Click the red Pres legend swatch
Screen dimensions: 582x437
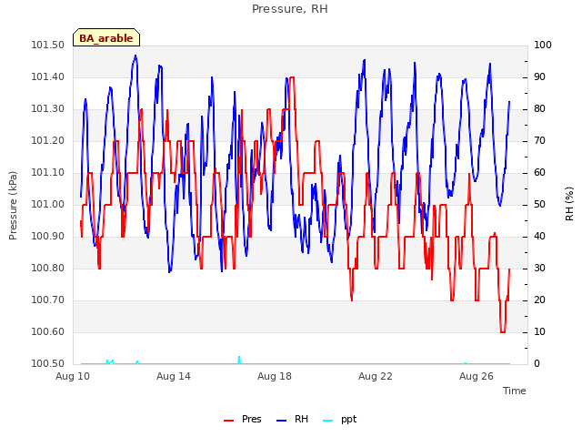228,421
